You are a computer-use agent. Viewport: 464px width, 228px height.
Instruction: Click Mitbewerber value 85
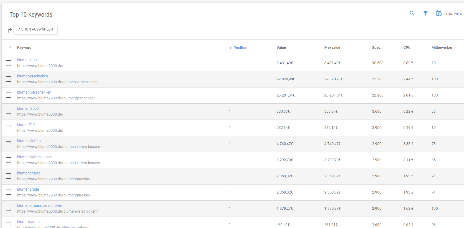point(433,160)
